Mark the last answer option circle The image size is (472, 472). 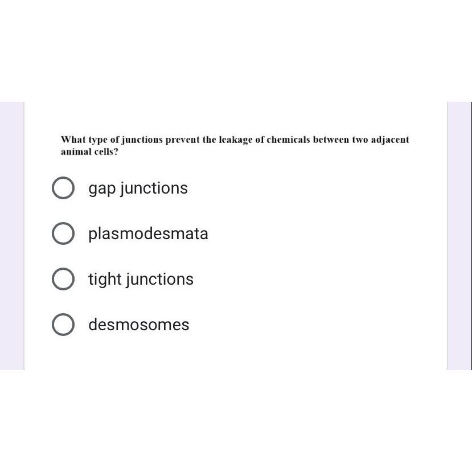(63, 325)
